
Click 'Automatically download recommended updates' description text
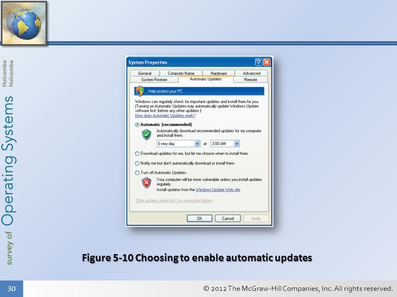[x=209, y=133]
